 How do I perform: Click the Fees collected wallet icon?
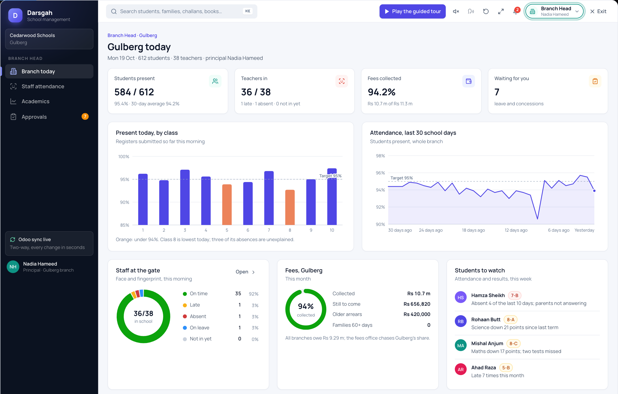[x=468, y=81]
